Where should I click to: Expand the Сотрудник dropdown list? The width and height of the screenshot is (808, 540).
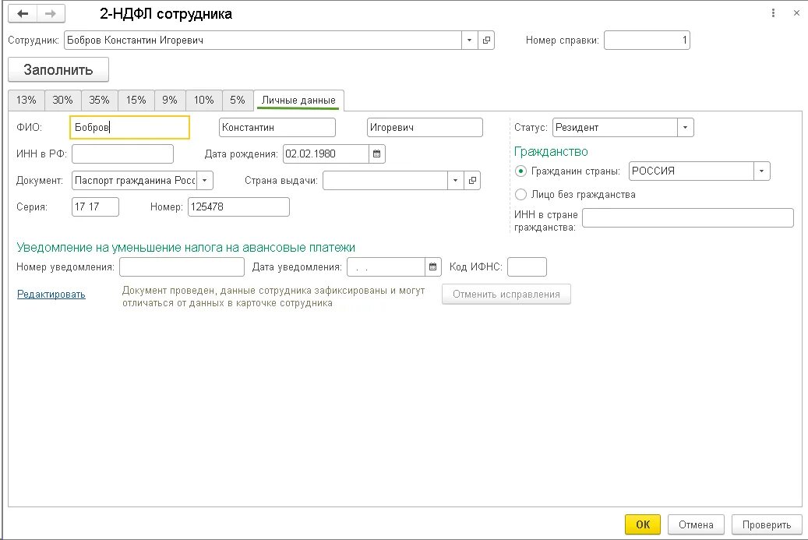click(x=469, y=41)
